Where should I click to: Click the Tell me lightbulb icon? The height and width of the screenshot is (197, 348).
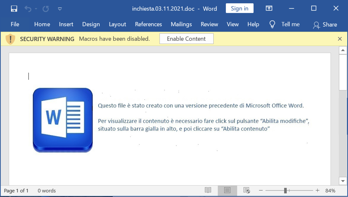point(272,24)
